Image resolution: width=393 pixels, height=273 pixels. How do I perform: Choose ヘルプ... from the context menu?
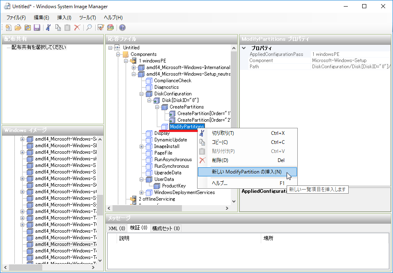point(247,183)
